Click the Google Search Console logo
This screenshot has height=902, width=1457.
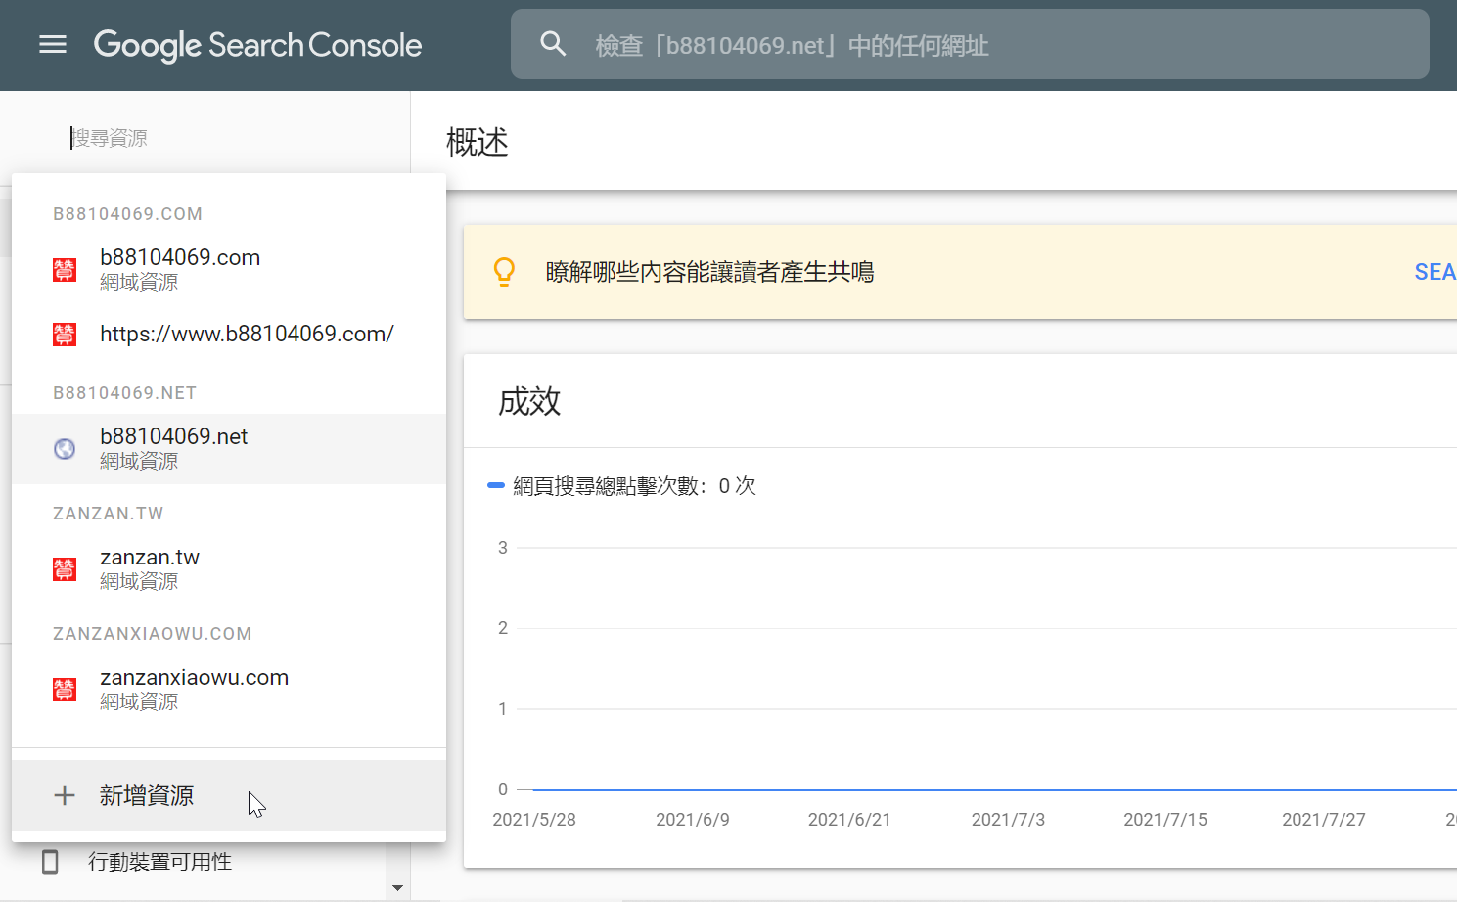257,45
